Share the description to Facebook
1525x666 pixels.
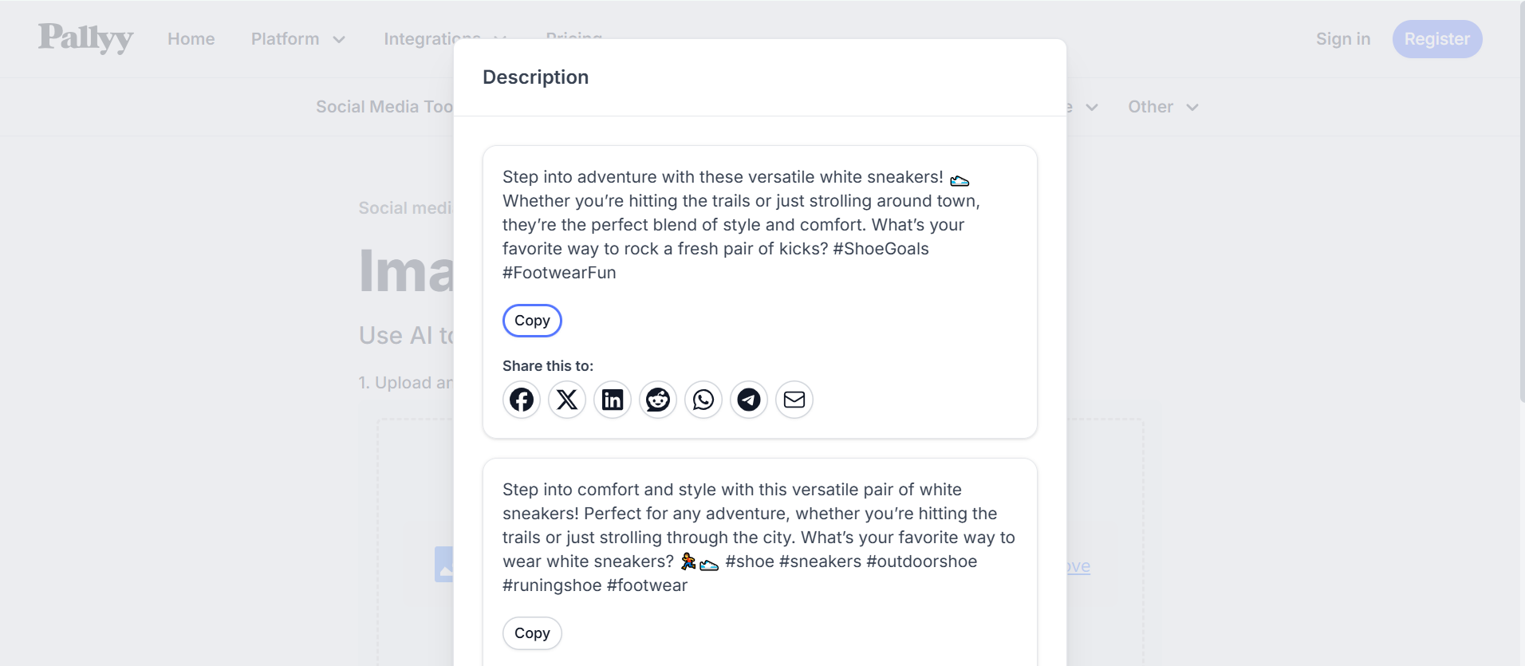pos(522,400)
